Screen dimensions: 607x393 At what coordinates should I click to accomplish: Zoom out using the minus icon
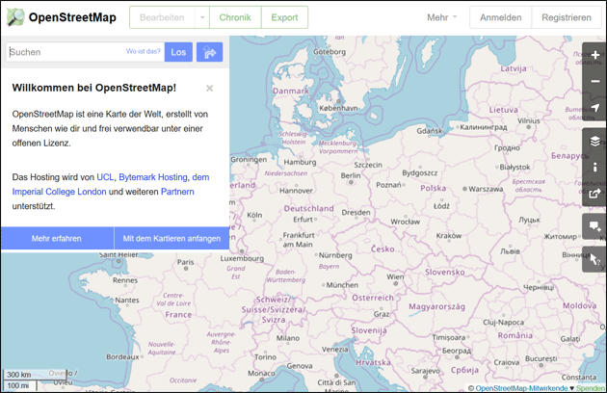[x=595, y=81]
